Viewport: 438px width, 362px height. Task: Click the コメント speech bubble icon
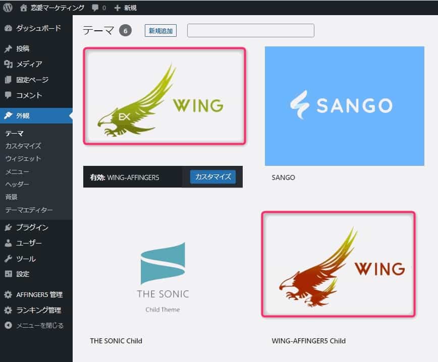click(9, 95)
